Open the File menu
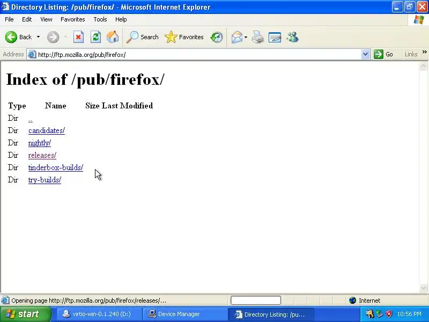 coord(9,19)
